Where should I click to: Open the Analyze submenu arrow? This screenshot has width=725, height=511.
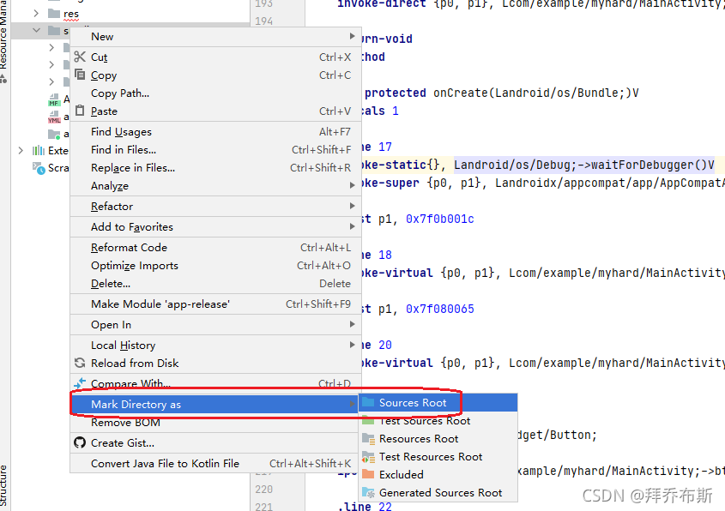(353, 185)
